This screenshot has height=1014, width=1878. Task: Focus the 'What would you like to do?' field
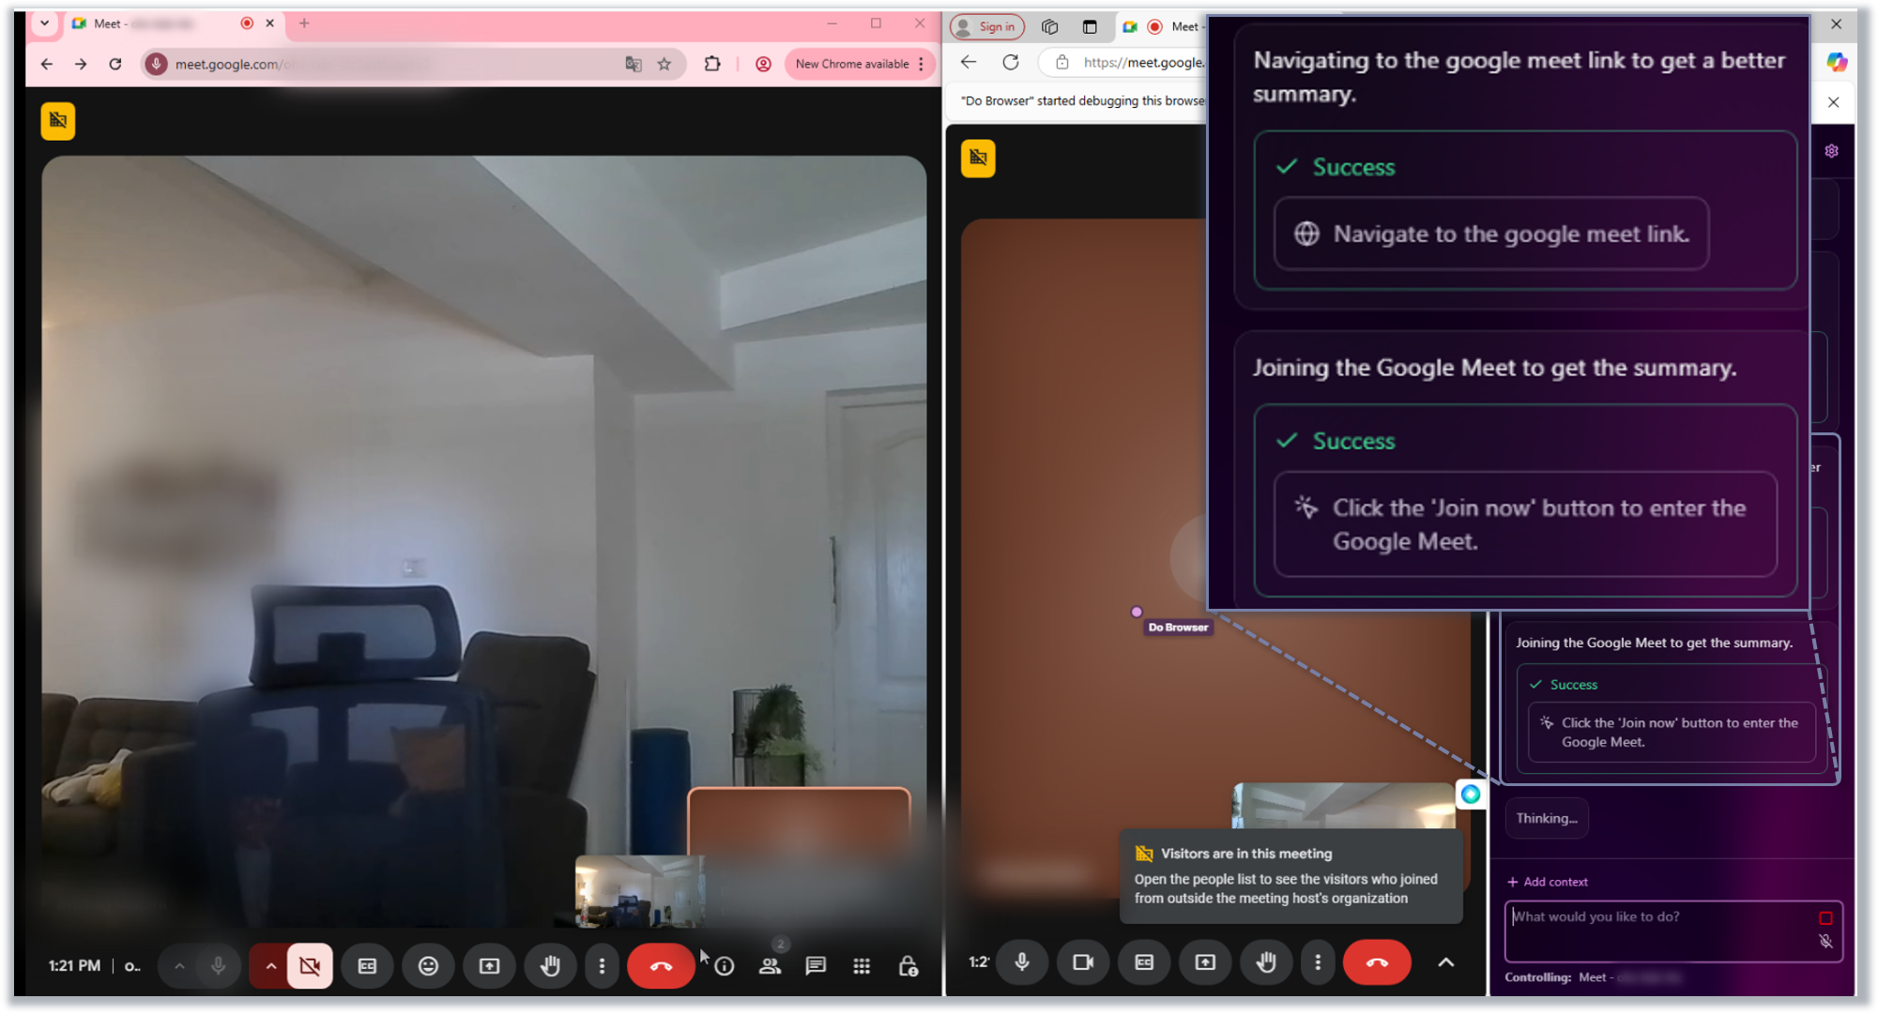coord(1657,929)
